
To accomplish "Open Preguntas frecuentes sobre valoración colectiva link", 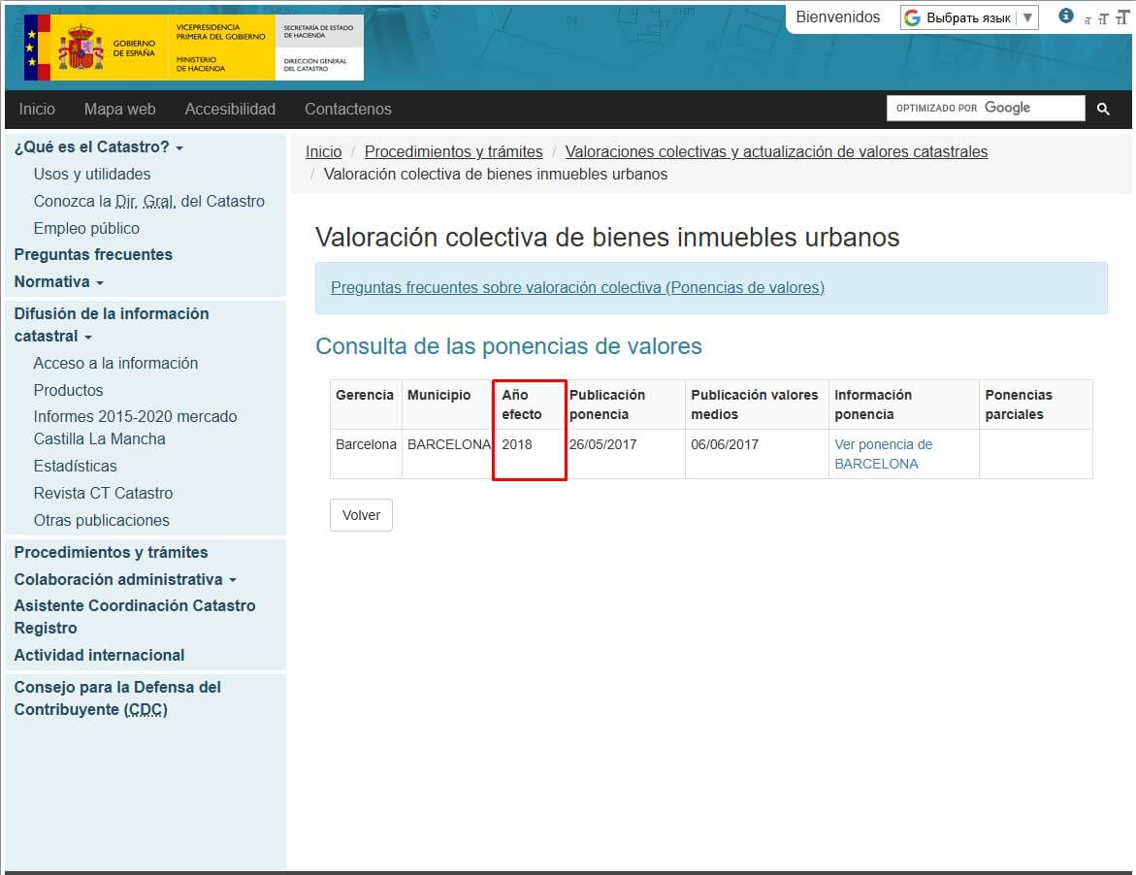I will click(577, 287).
